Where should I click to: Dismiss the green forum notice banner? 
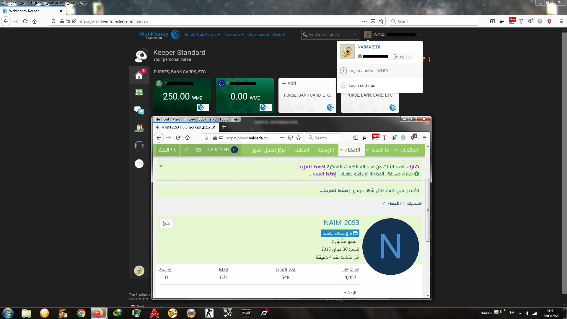coord(161,166)
